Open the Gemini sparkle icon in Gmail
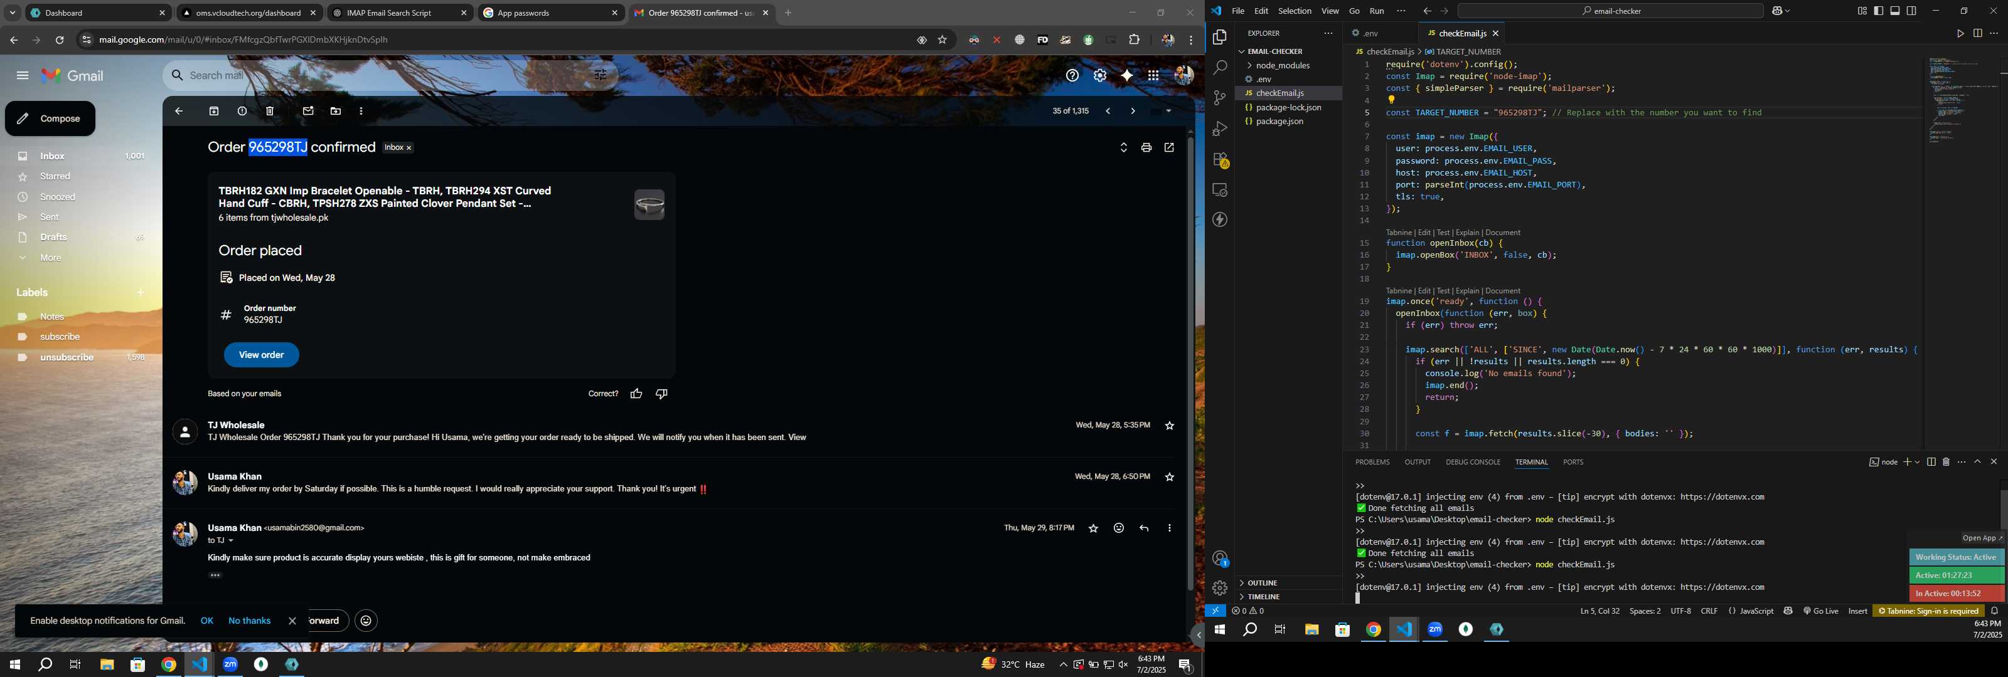This screenshot has height=677, width=2008. click(x=1127, y=76)
